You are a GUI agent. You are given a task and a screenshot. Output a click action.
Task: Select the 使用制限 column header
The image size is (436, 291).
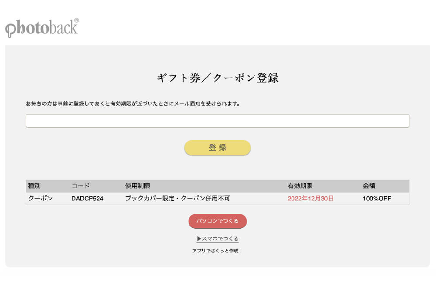[137, 186]
